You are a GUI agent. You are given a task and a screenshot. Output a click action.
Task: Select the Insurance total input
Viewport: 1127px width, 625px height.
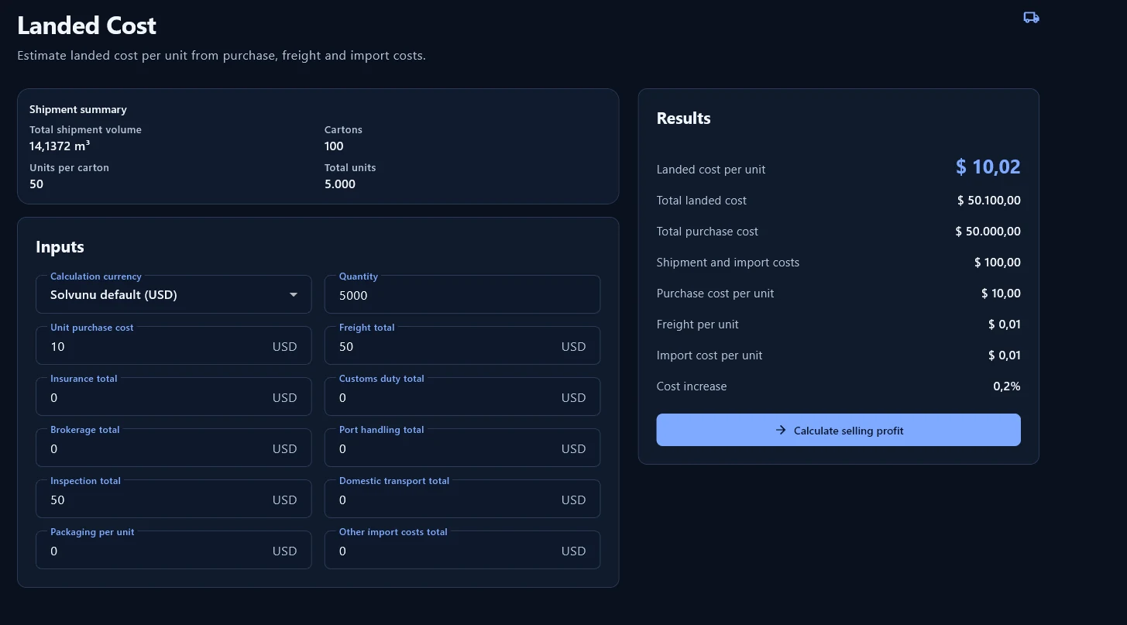coord(174,397)
